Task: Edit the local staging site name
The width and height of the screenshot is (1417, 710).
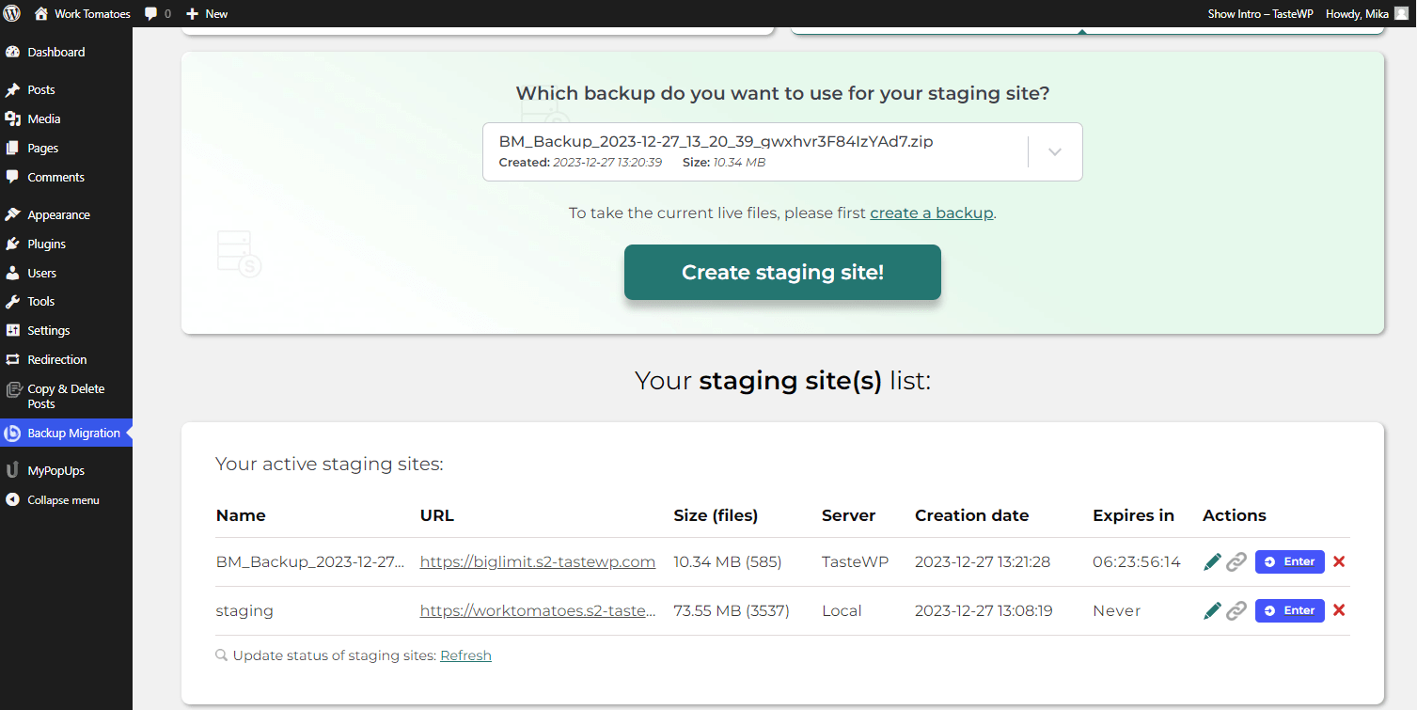Action: [x=1212, y=611]
